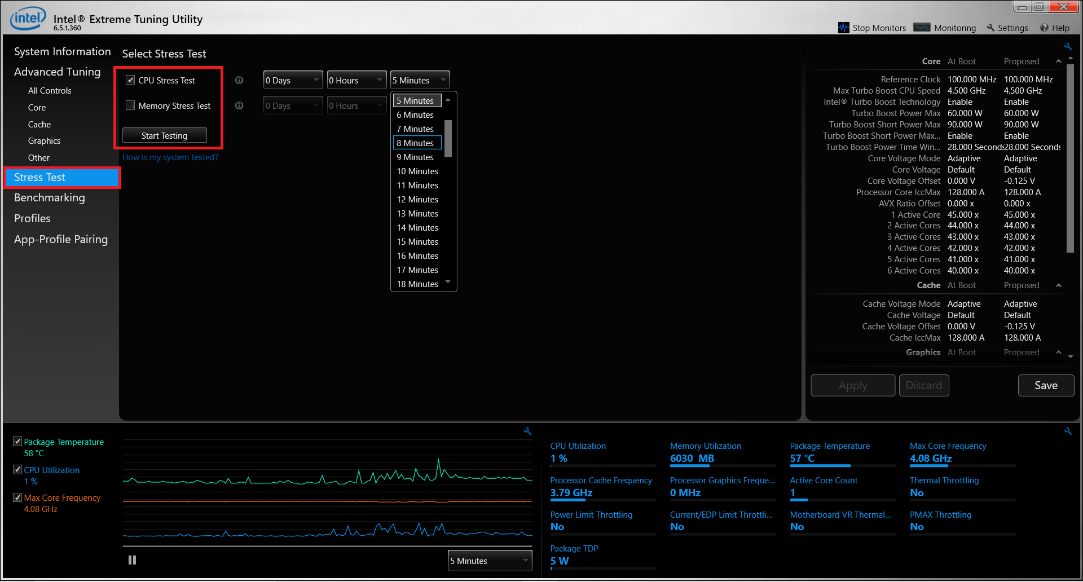Open the Profiles section
1083x582 pixels.
[x=32, y=218]
